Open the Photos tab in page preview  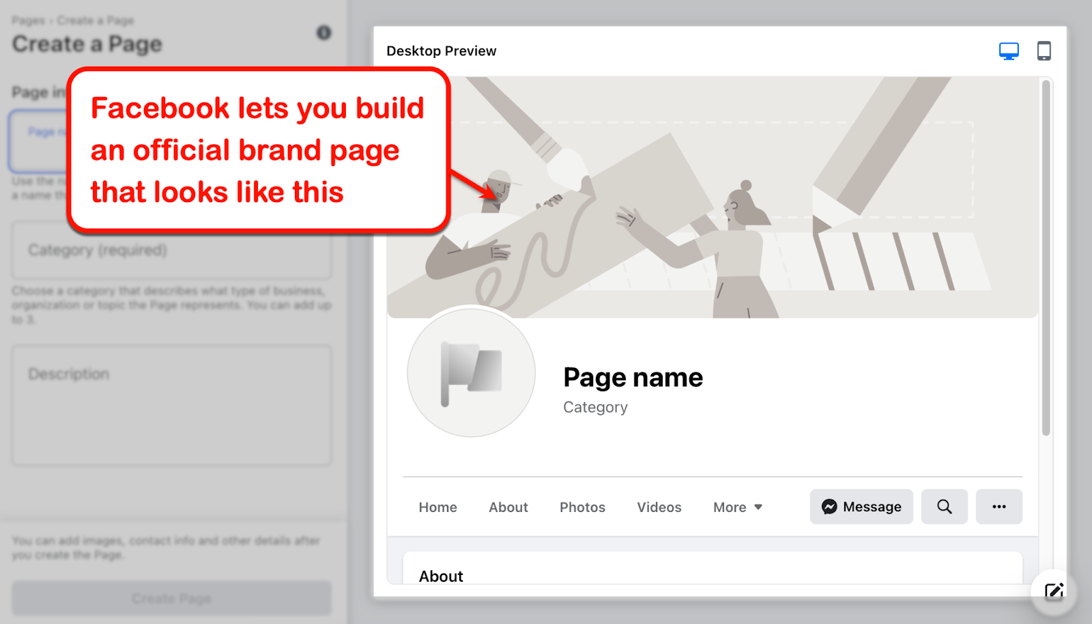pos(583,507)
